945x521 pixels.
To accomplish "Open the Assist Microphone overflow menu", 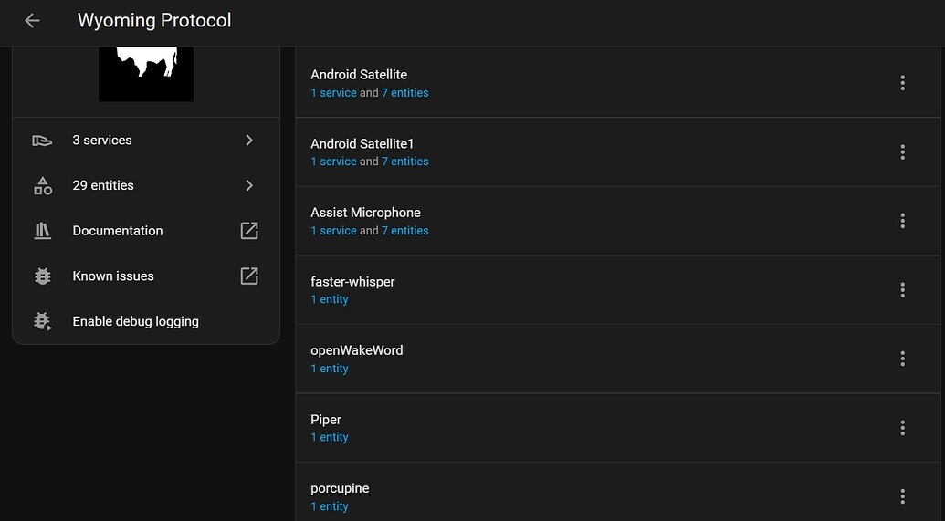I will [902, 221].
